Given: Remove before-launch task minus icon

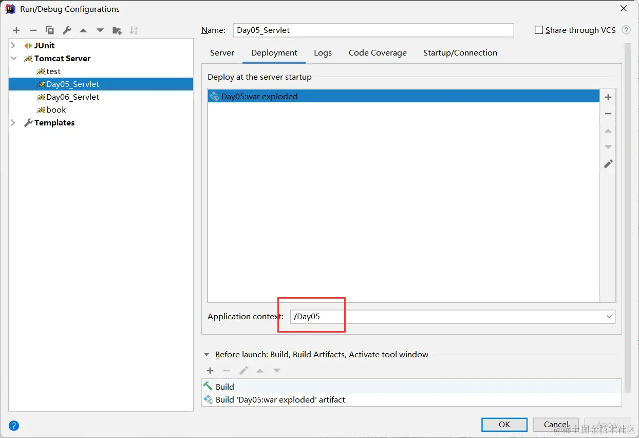Looking at the screenshot, I should [x=227, y=371].
